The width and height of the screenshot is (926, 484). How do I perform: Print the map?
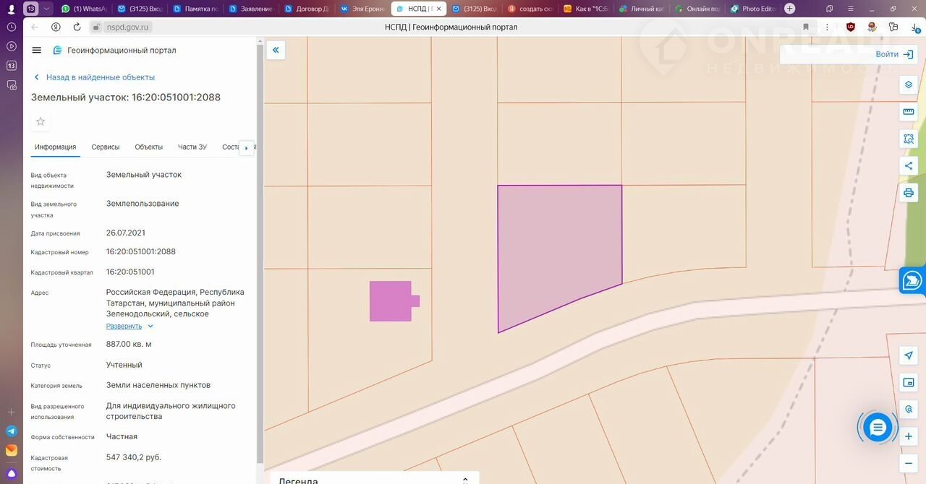[909, 193]
